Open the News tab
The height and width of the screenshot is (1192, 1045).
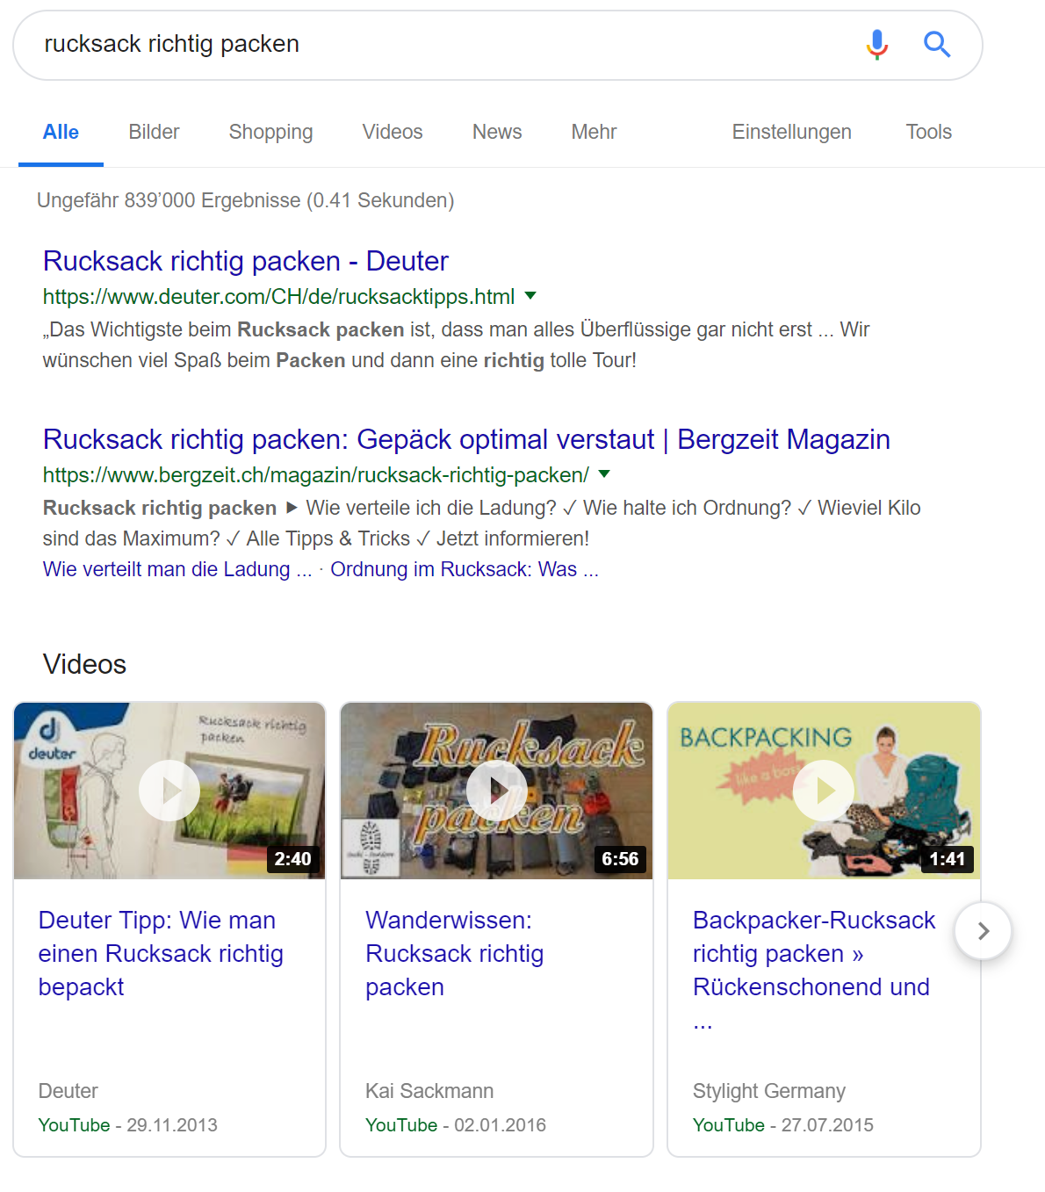coord(497,132)
